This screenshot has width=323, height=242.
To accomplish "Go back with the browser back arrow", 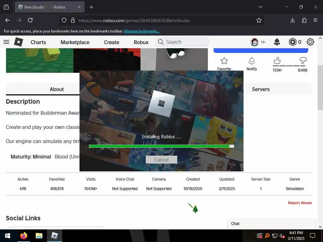I will (x=8, y=20).
